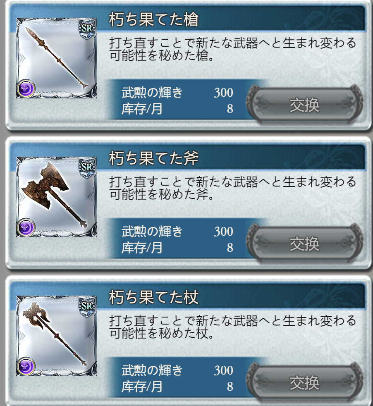Click the purple dark element icon on spear
This screenshot has width=373, height=406.
click(26, 88)
